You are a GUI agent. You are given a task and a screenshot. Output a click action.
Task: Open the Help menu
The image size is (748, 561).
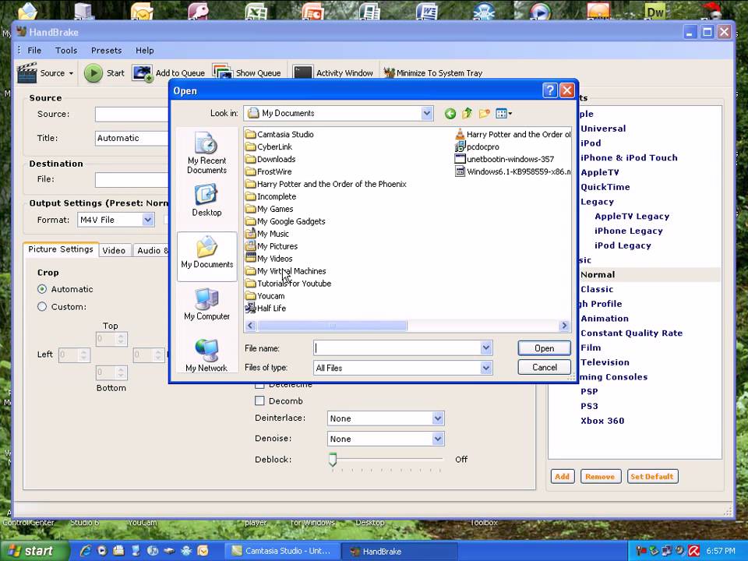145,51
